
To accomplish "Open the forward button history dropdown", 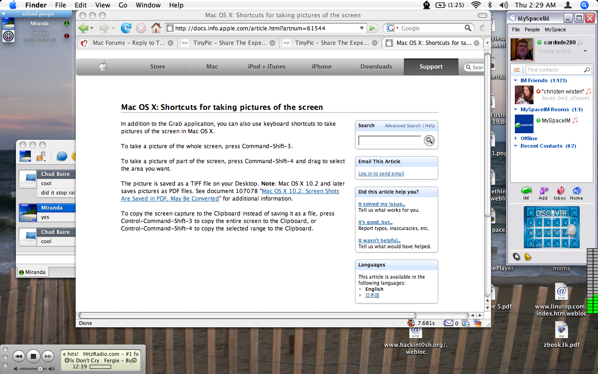I will point(113,29).
